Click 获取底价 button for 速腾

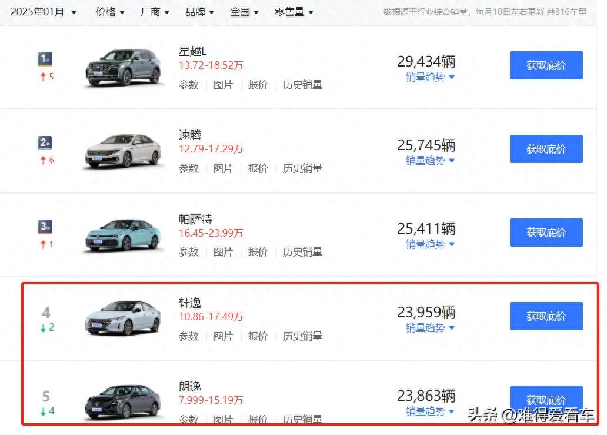546,149
